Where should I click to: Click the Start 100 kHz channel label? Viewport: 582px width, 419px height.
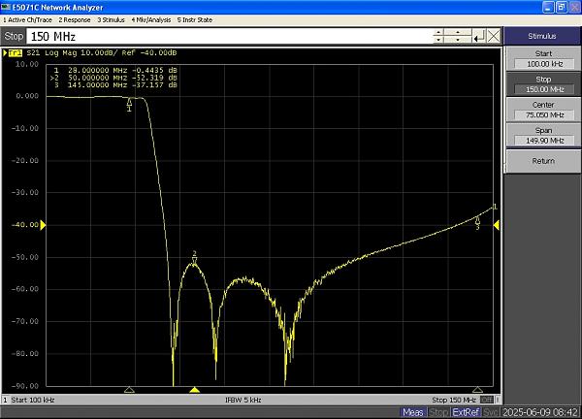click(33, 400)
